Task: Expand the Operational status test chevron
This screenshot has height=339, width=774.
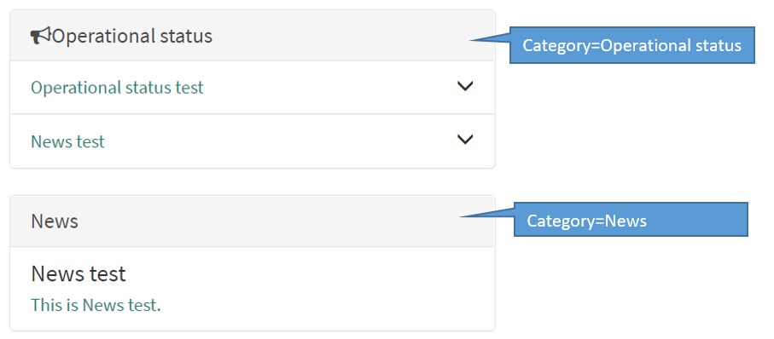Action: [x=465, y=86]
